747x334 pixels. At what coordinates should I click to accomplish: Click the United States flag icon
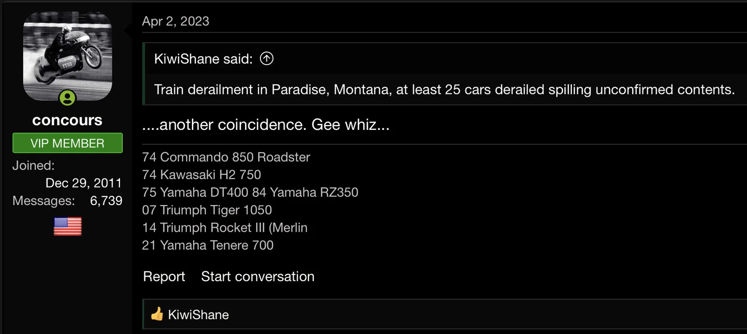(68, 227)
